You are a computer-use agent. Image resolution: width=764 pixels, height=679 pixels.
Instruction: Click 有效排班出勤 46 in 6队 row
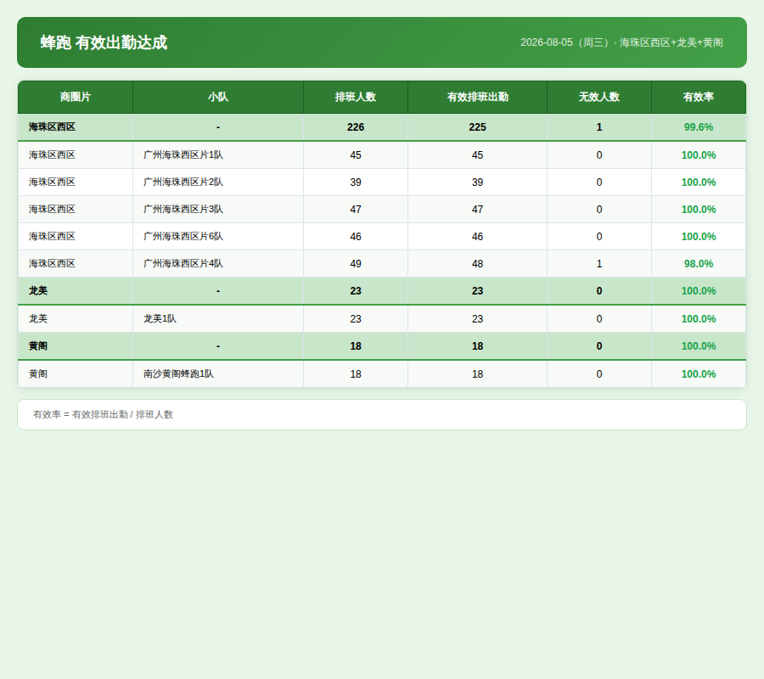tap(477, 237)
